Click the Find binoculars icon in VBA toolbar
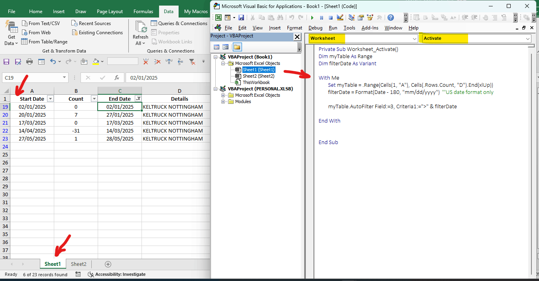Image resolution: width=539 pixels, height=281 pixels. [x=280, y=18]
